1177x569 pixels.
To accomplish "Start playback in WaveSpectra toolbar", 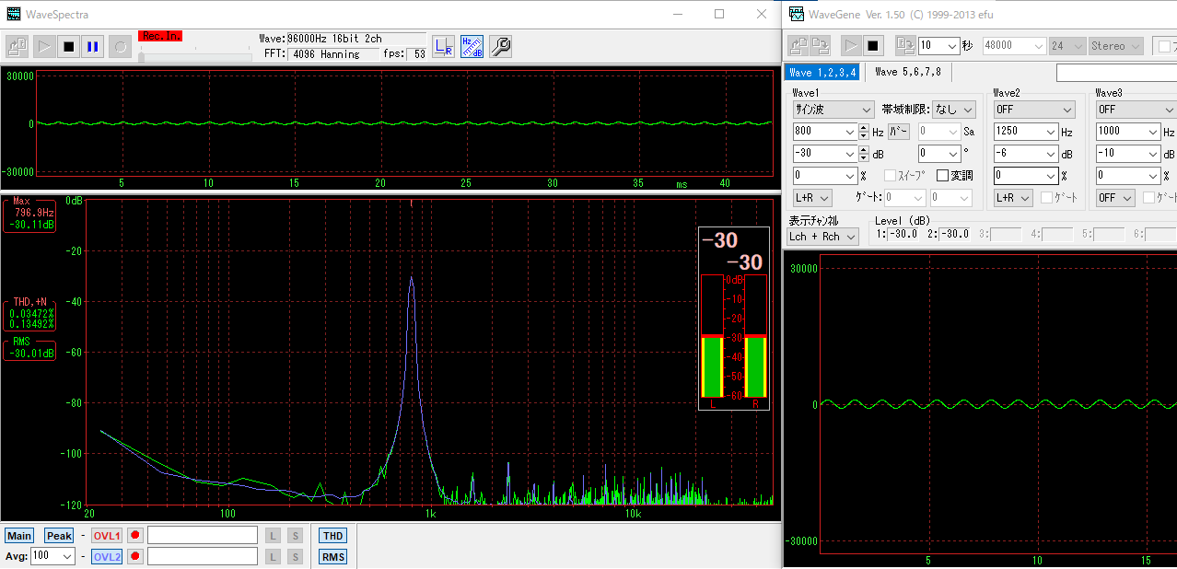I will coord(43,46).
